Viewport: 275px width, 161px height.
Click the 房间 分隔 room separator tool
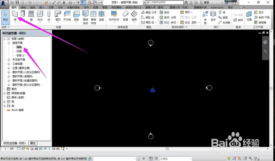168,18
